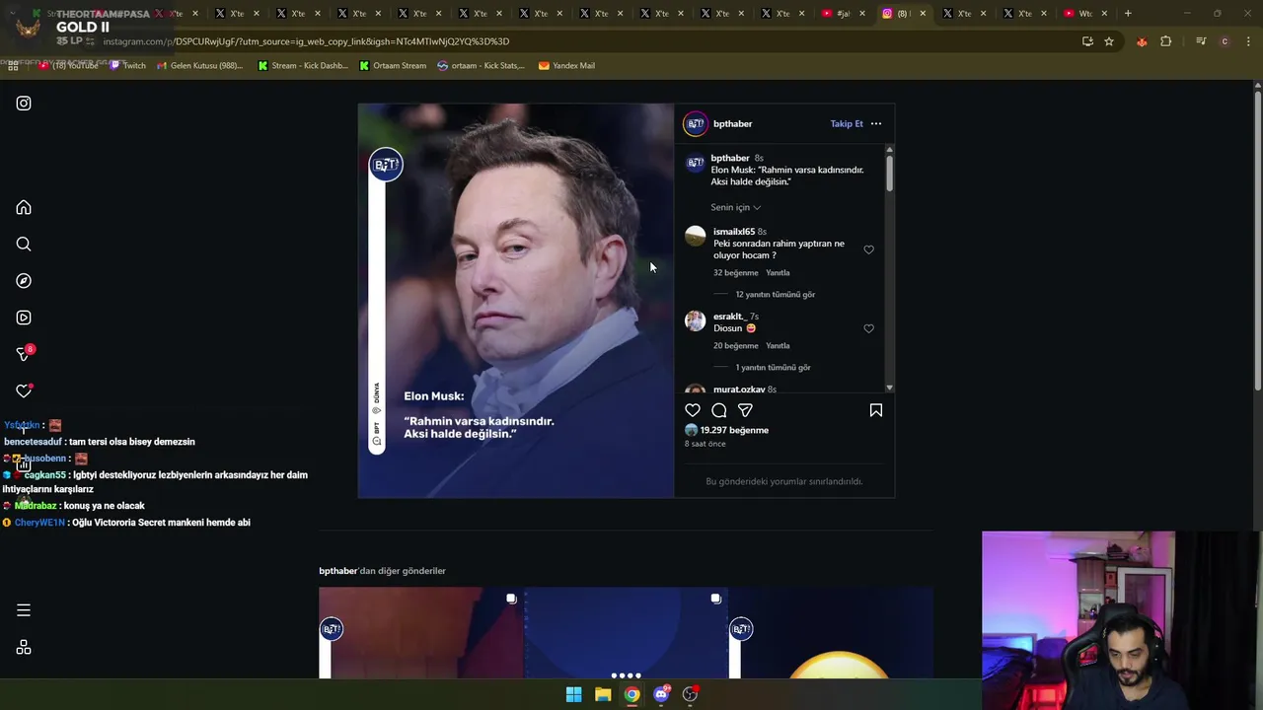Image resolution: width=1263 pixels, height=710 pixels.
Task: Open the Twitch bookmark
Action: pyautogui.click(x=127, y=66)
